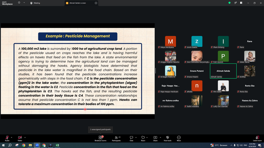Select Ilham Bintang's participant tile

pos(223,42)
